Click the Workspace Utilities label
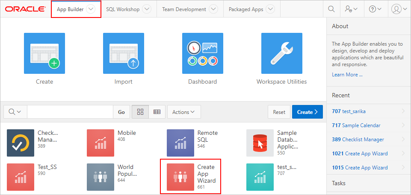Viewport: 411px width, 195px height. point(282,81)
